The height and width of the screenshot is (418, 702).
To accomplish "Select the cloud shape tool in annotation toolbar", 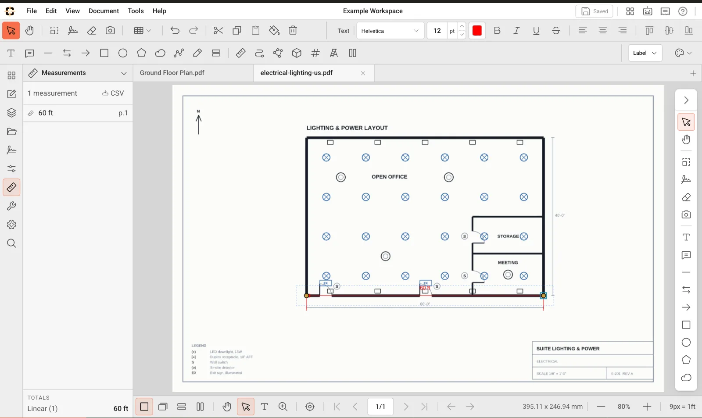I will (160, 53).
